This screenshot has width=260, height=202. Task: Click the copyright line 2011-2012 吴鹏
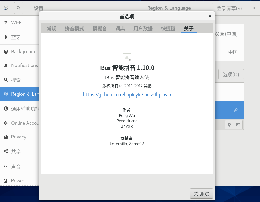[127, 86]
